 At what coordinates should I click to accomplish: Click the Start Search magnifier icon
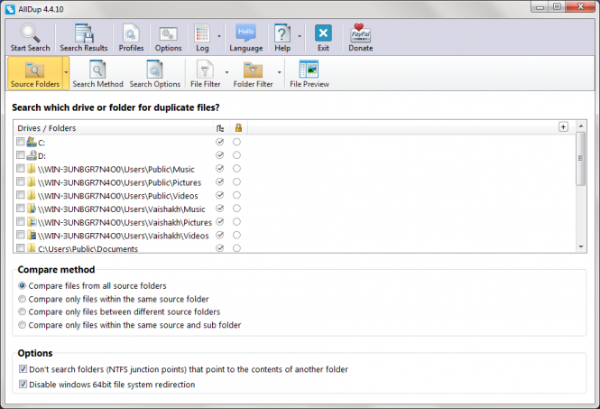pyautogui.click(x=30, y=34)
